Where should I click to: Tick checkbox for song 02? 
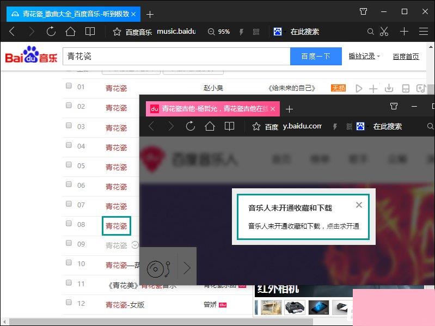(x=69, y=106)
